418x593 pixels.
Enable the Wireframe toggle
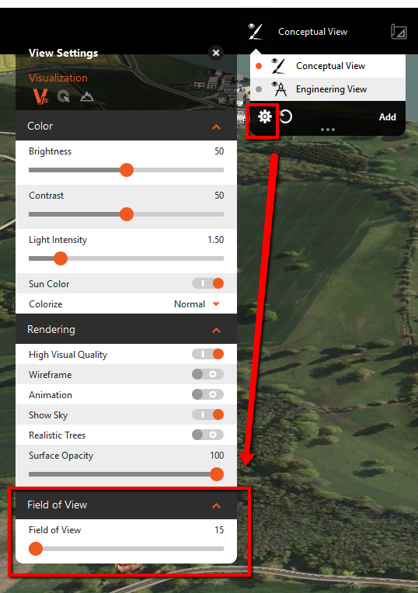pyautogui.click(x=207, y=374)
